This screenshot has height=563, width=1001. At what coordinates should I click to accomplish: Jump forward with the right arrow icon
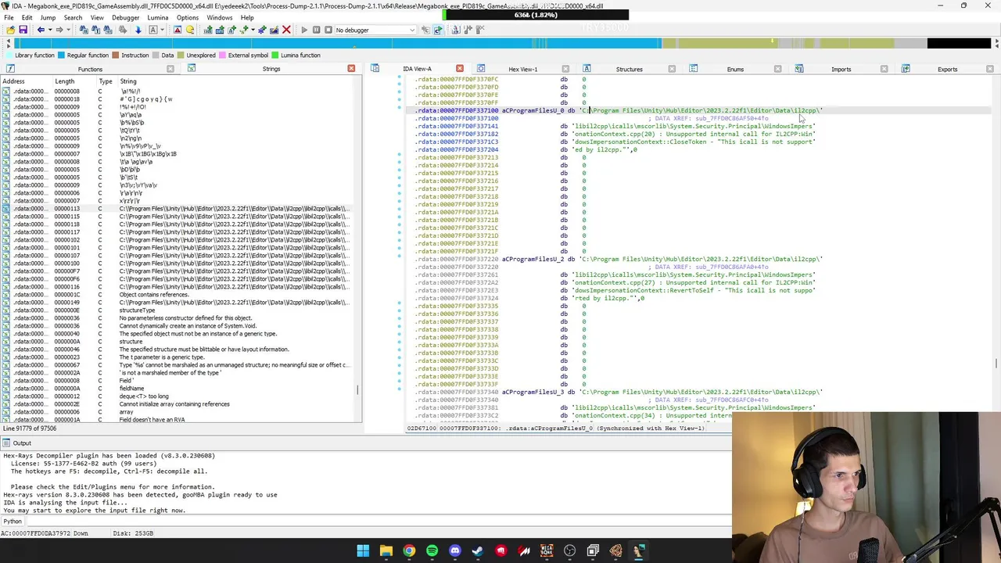[59, 30]
